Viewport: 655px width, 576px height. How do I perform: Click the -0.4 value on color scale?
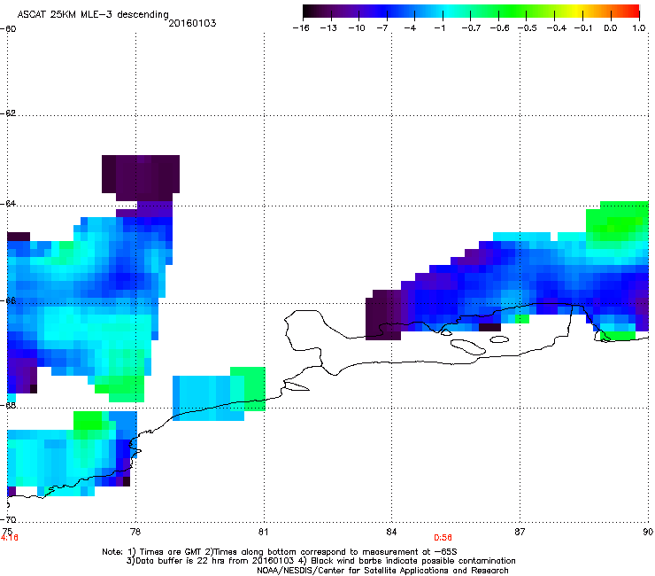click(557, 28)
